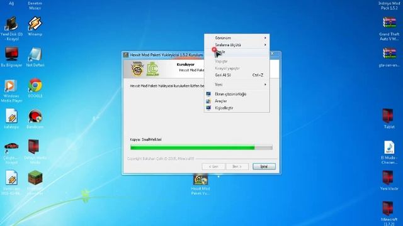
Task: Open the Not Defteri shortcut
Action: click(35, 55)
